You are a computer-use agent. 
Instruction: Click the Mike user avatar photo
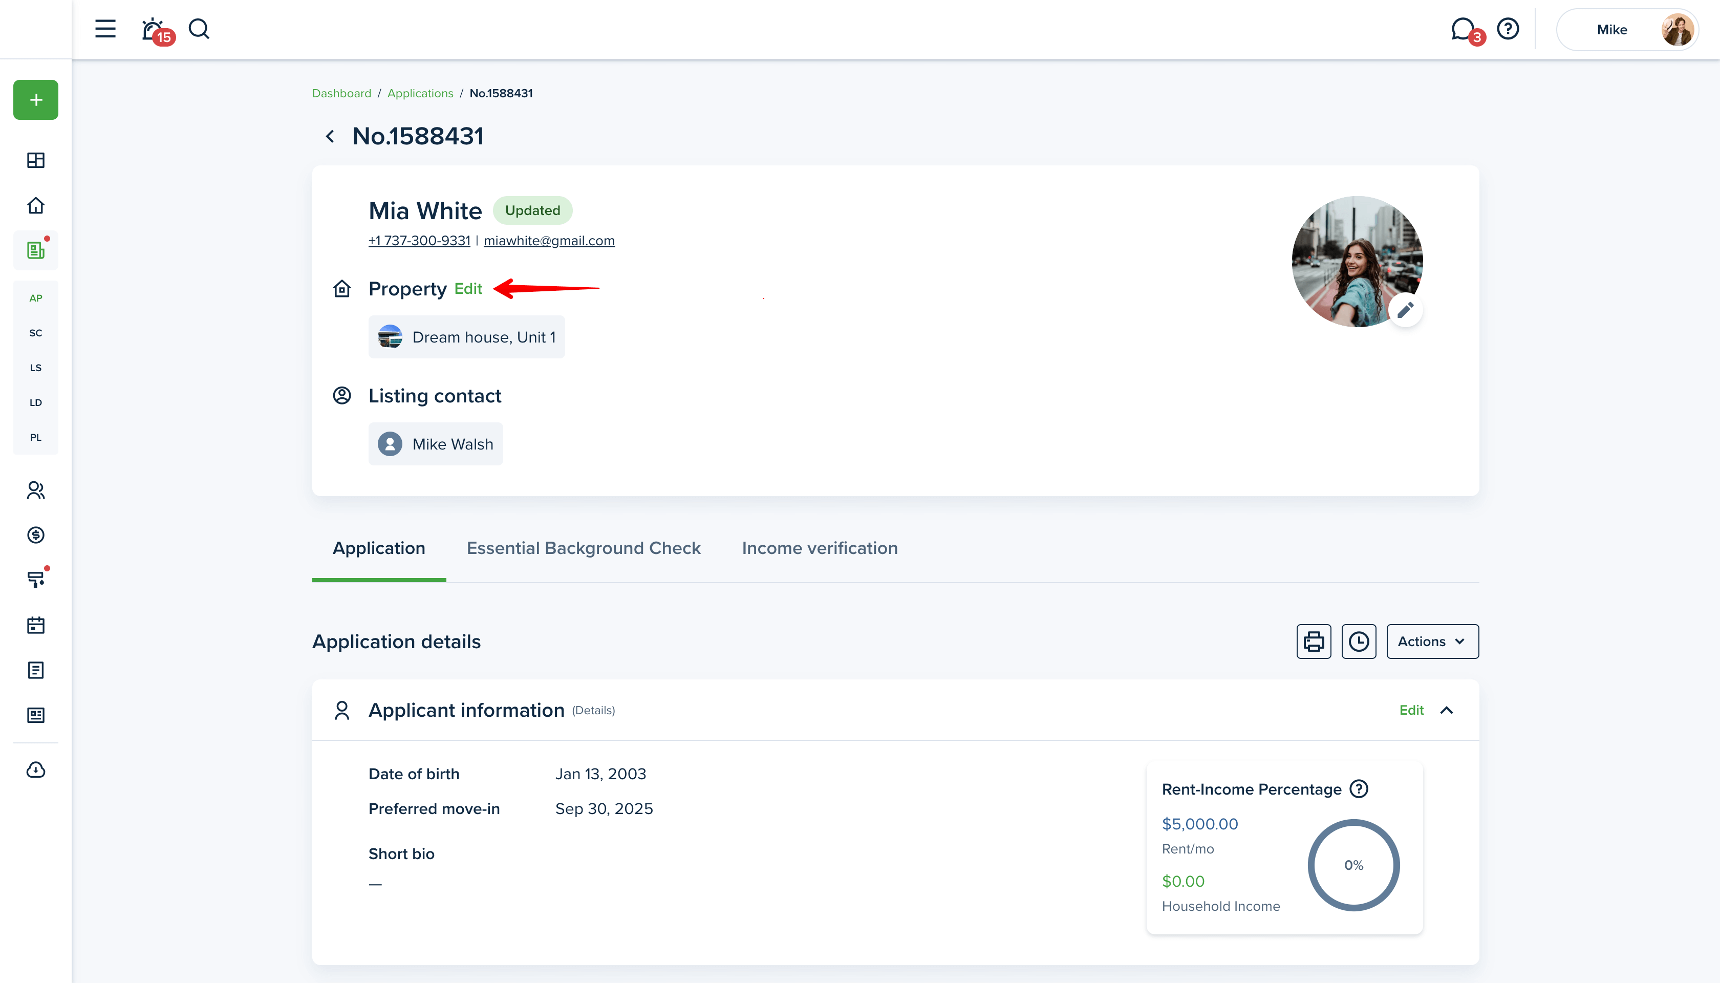(1677, 30)
